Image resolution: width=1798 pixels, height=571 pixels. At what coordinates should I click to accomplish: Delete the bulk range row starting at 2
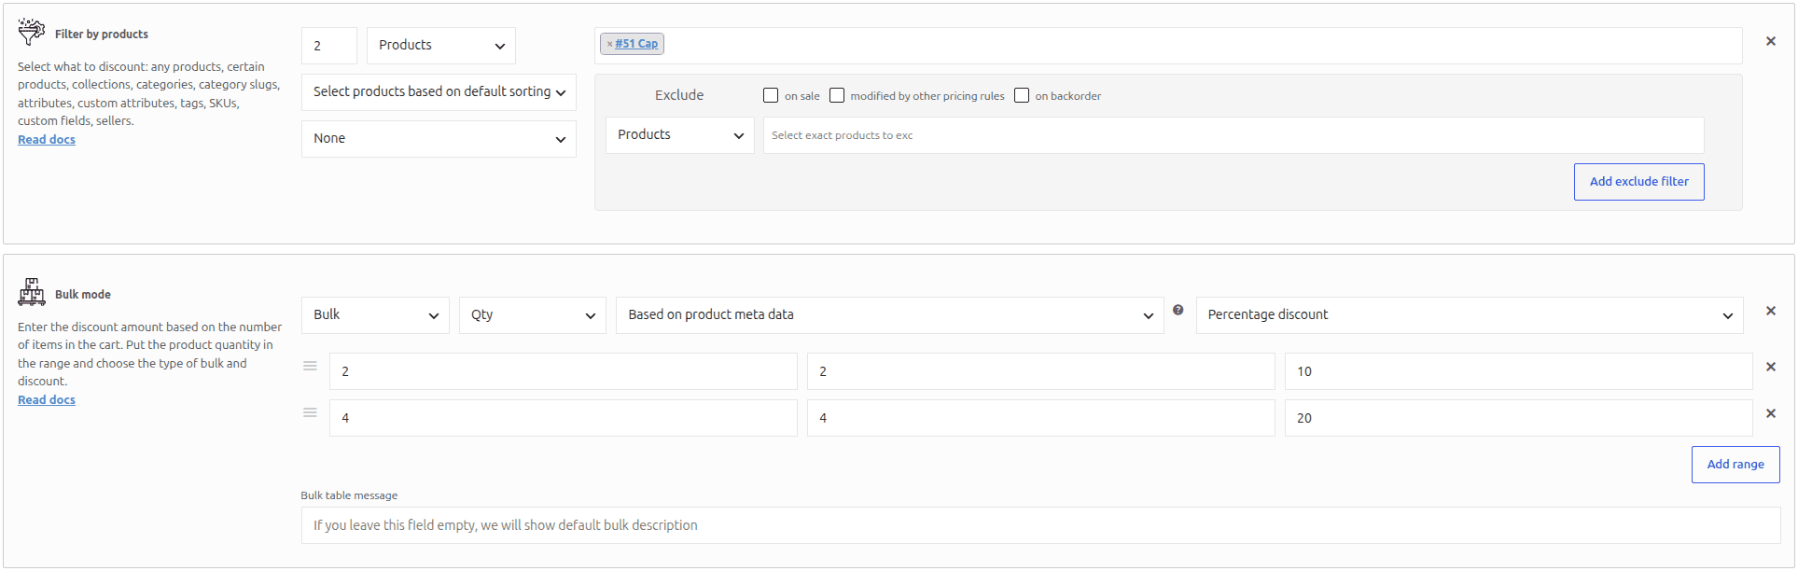[x=1770, y=367]
